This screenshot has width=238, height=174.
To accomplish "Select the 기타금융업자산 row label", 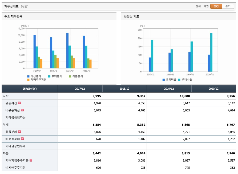I will (x=15, y=118).
